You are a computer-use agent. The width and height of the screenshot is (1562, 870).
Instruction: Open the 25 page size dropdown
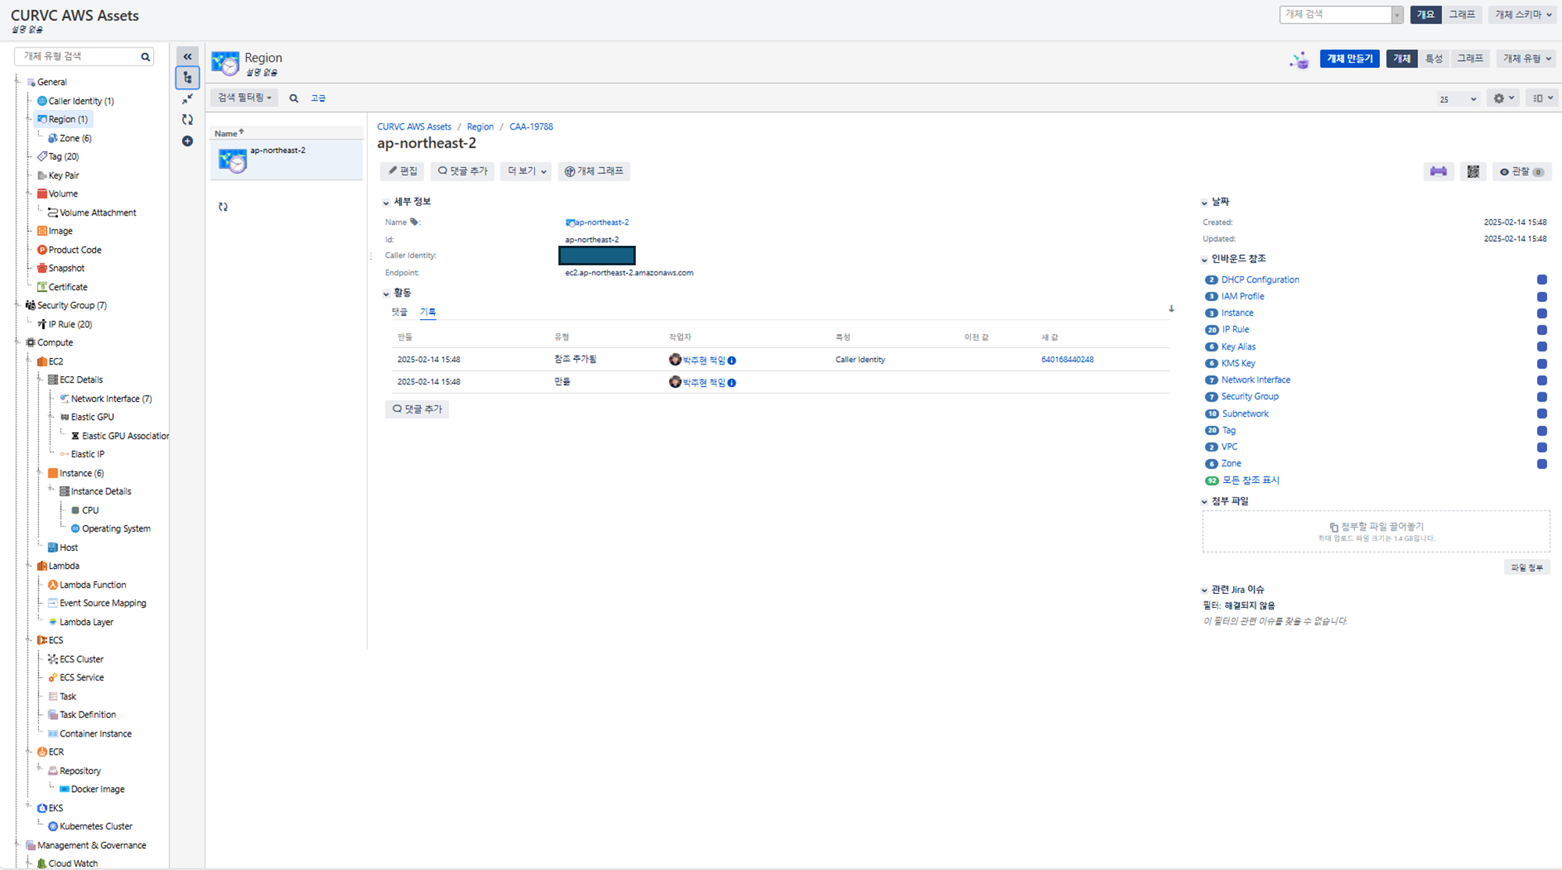coord(1458,99)
